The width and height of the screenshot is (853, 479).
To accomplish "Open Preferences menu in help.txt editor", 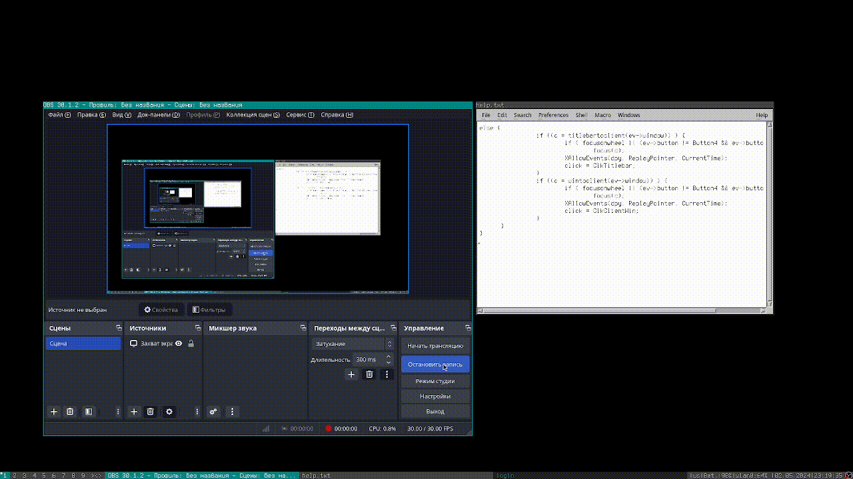I will pos(553,115).
